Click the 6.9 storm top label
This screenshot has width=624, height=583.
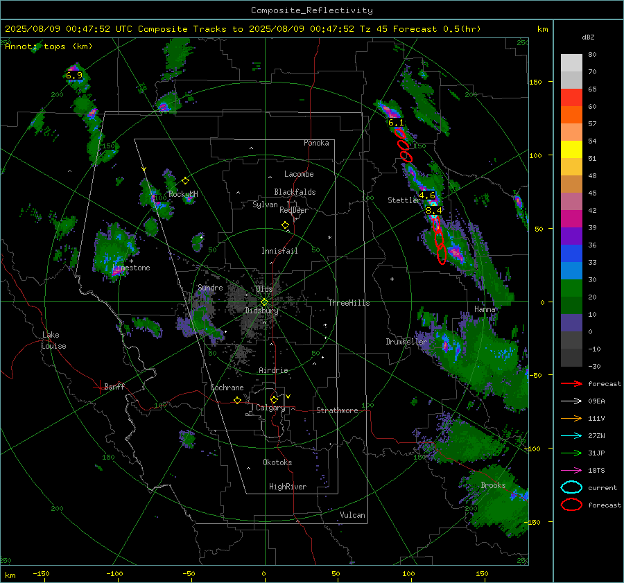[74, 75]
